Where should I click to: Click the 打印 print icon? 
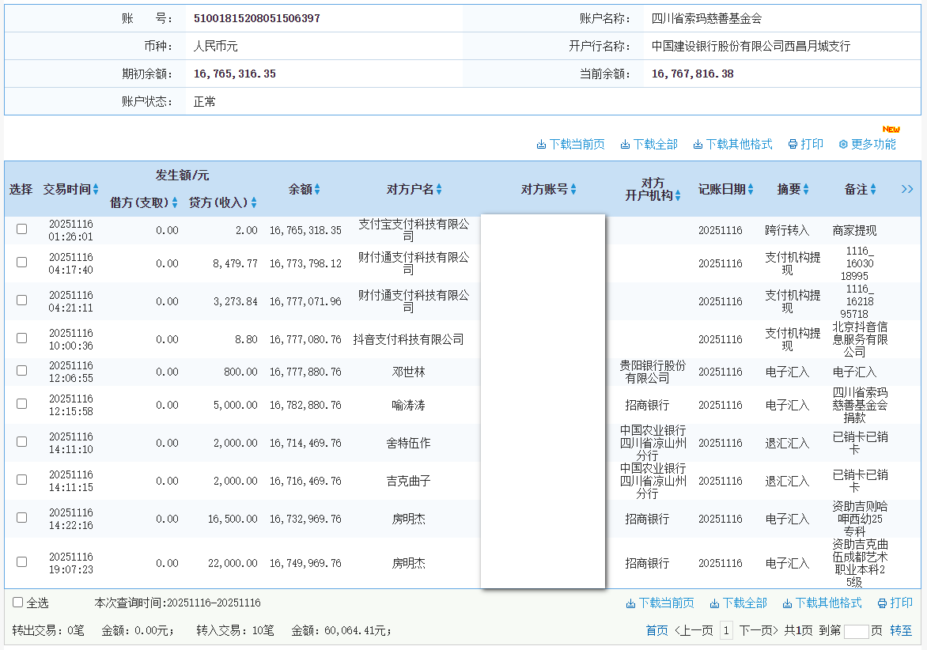coord(793,145)
